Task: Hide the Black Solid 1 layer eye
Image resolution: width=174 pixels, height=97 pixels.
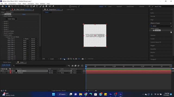Action: [x=1, y=71]
